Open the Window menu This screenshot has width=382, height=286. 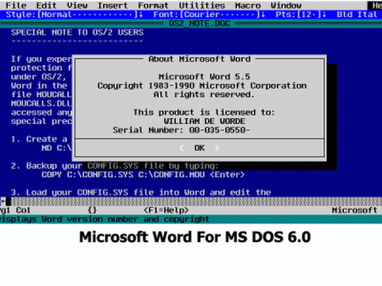click(x=286, y=5)
